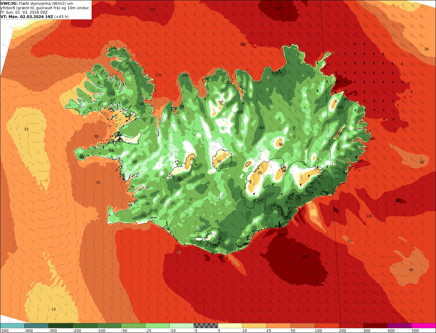Viewport: 436px width, 333px height.
Task: Click value '19' on Langjökull glacier
Action: click(x=192, y=159)
